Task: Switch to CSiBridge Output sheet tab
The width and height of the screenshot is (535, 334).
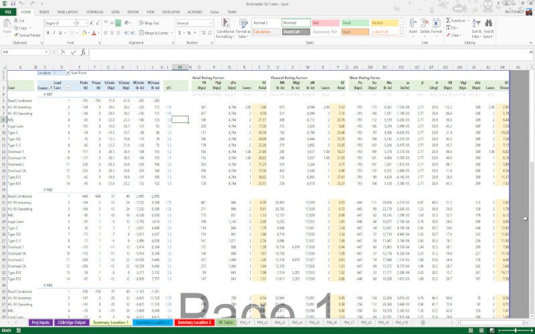Action: point(71,322)
